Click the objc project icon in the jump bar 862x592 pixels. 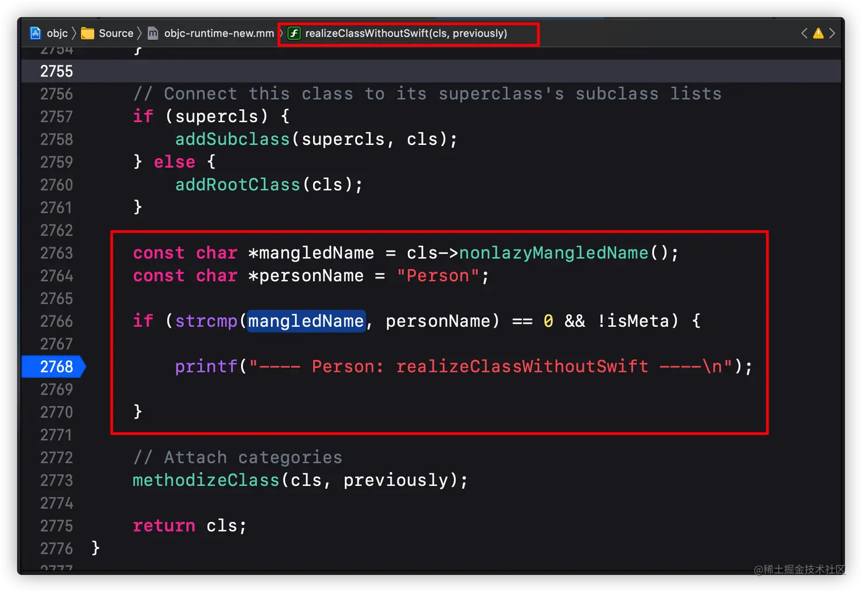[35, 33]
